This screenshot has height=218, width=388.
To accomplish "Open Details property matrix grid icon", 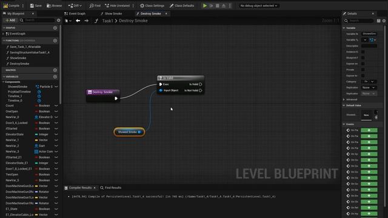I will pos(378,21).
